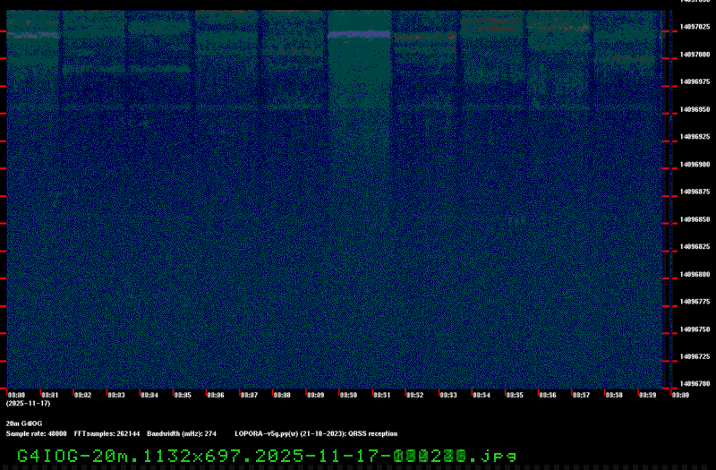Viewport: 716px width, 470px height.
Task: Click the 14096975 frequency label
Action: coord(695,81)
